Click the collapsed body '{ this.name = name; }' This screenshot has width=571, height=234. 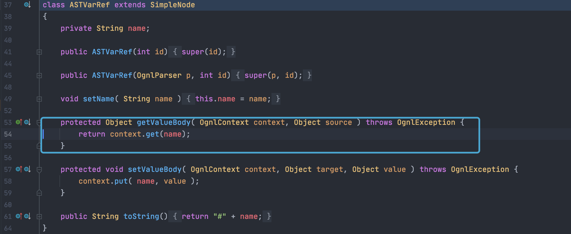[x=231, y=99]
